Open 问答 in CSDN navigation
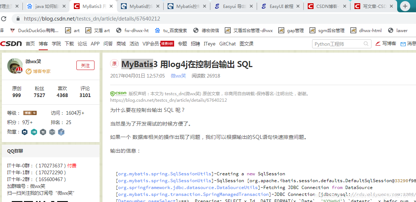Screen dimensions: 416x202 coord(108,44)
